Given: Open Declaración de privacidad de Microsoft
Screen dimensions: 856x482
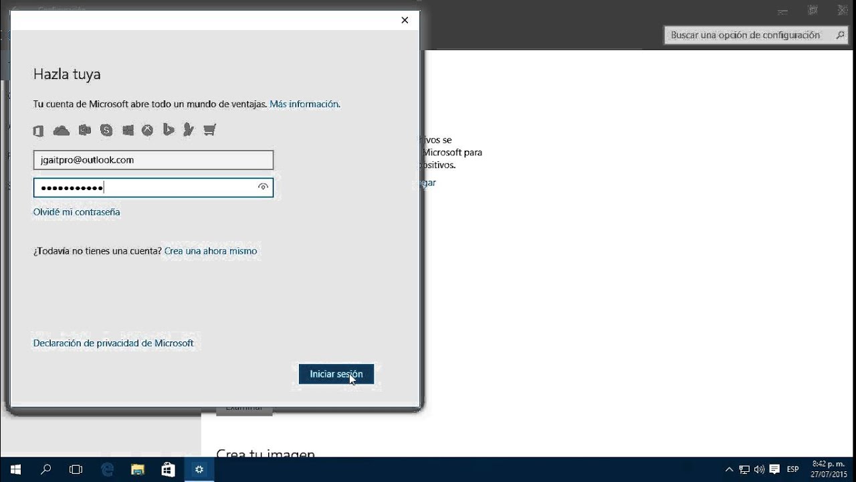Looking at the screenshot, I should click(114, 343).
